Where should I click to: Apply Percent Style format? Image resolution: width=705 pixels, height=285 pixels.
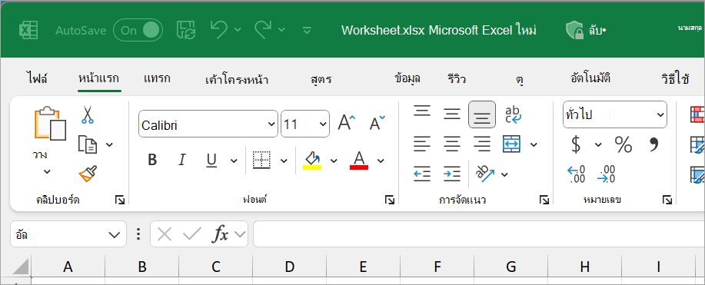pos(624,144)
